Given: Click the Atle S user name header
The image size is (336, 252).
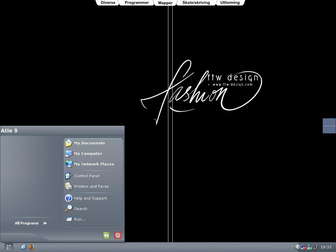Looking at the screenshot, I should pyautogui.click(x=9, y=131).
